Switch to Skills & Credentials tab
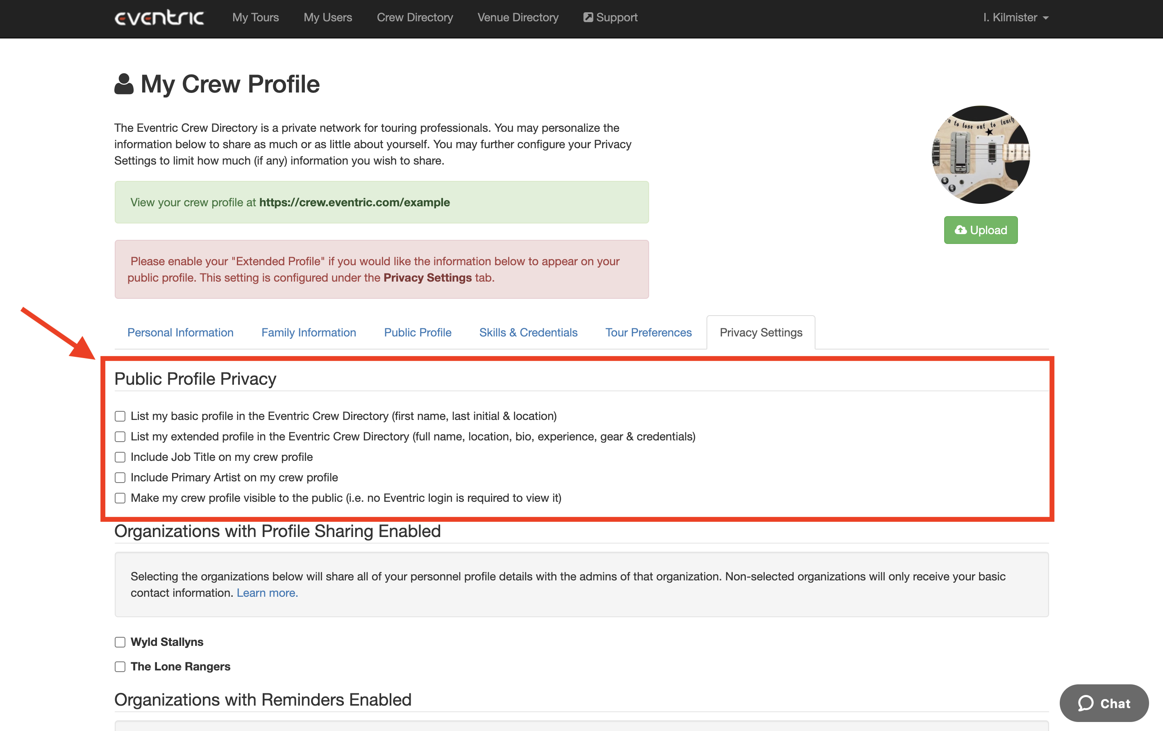Screen dimensions: 1163x731 [528, 332]
